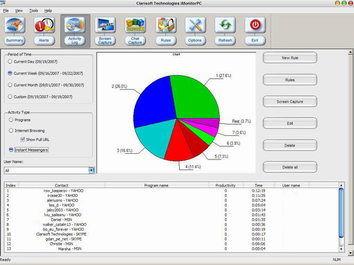Open the View menu
The image size is (354, 265).
coord(19,10)
